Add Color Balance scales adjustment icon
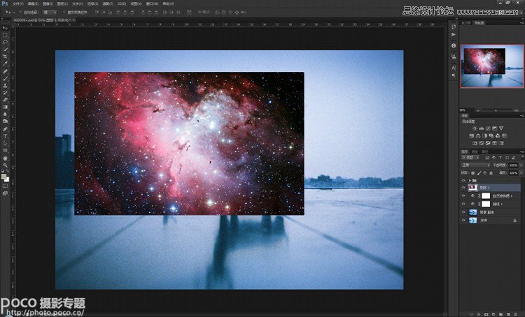The width and height of the screenshot is (525, 317). pos(478,135)
